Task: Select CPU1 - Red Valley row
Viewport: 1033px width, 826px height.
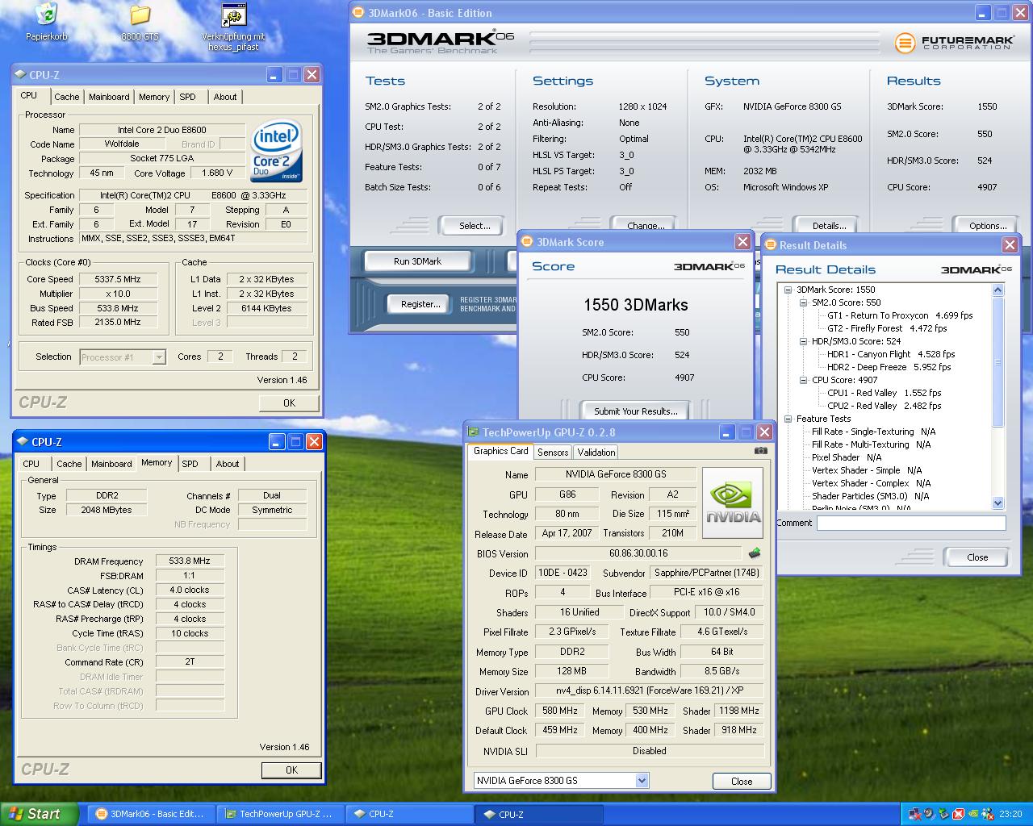Action: click(884, 393)
